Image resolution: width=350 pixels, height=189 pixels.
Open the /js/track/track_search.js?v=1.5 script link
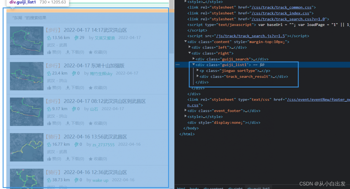click(x=251, y=36)
